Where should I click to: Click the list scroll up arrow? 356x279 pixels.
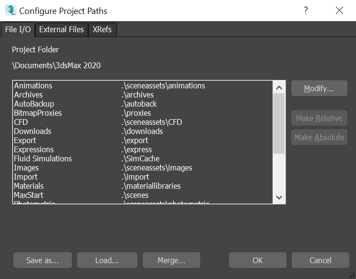click(x=279, y=88)
